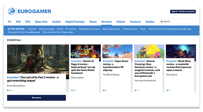The image size is (203, 112).
Task: Go to the Switch section
Action: [x=56, y=22]
